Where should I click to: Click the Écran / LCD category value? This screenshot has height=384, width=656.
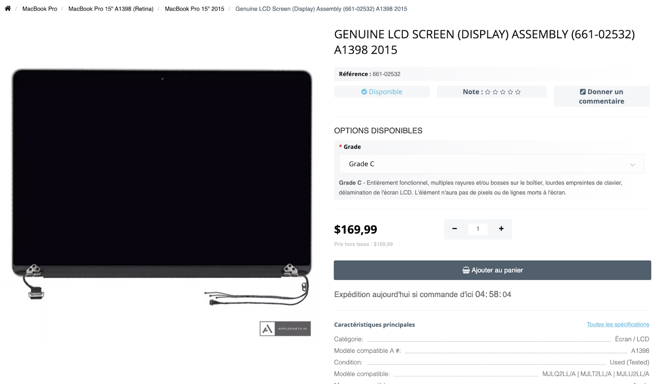coord(632,339)
